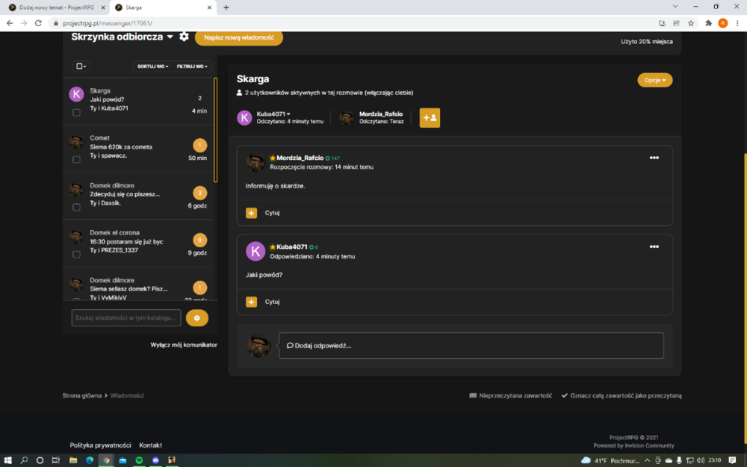The width and height of the screenshot is (747, 467).
Task: Open Domek el corona conversation
Action: tap(139, 243)
